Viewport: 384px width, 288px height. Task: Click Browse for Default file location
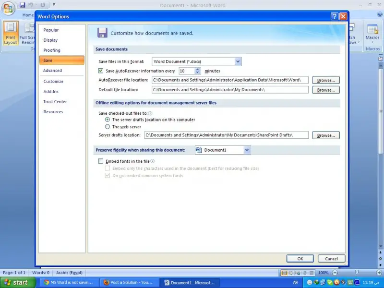click(x=326, y=90)
